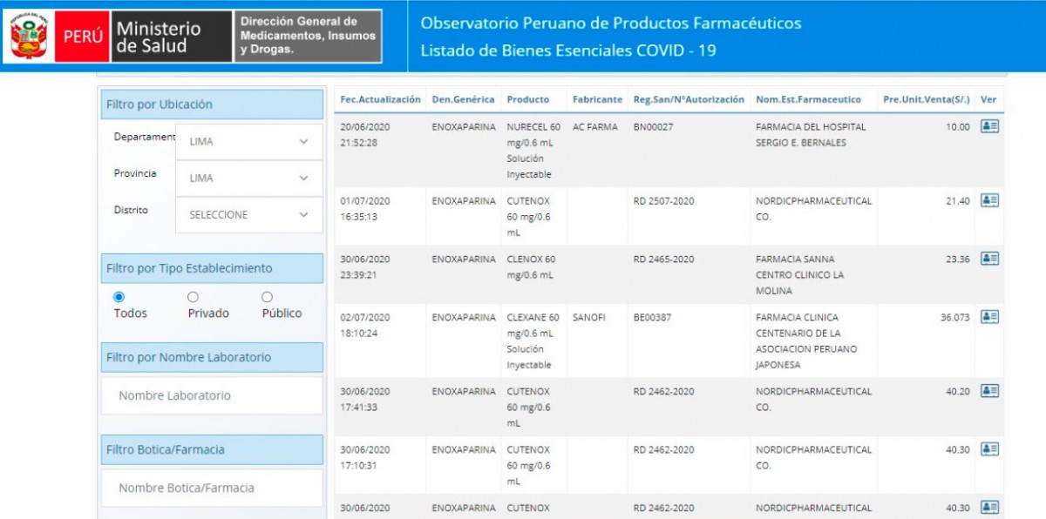
Task: Click registration number BE00387
Action: [x=652, y=318]
